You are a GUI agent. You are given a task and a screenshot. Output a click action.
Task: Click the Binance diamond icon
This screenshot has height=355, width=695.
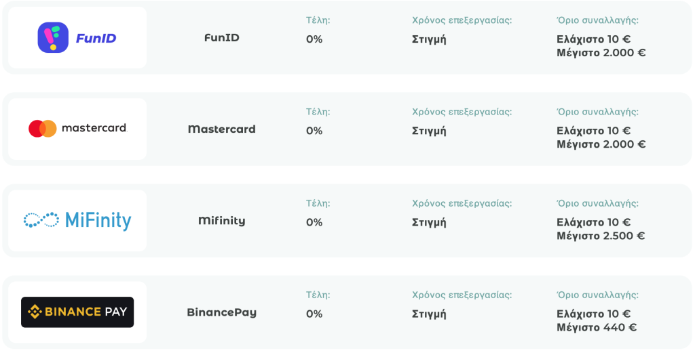point(35,312)
